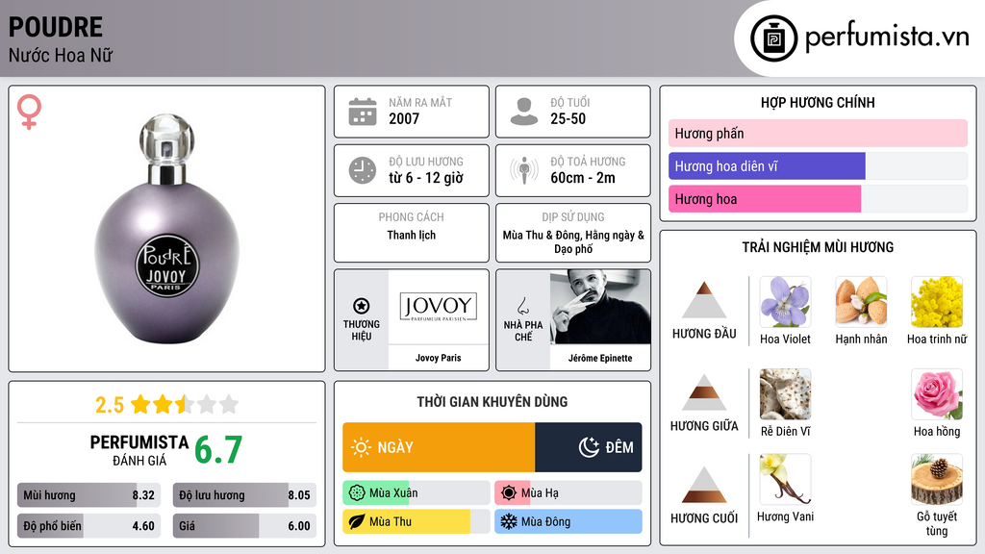The height and width of the screenshot is (554, 985).
Task: Click the Hương đầu pyramid icon
Action: [704, 300]
